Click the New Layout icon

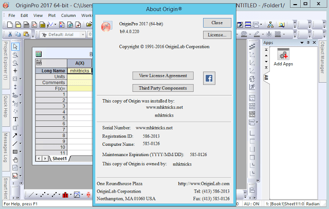(x=62, y=25)
